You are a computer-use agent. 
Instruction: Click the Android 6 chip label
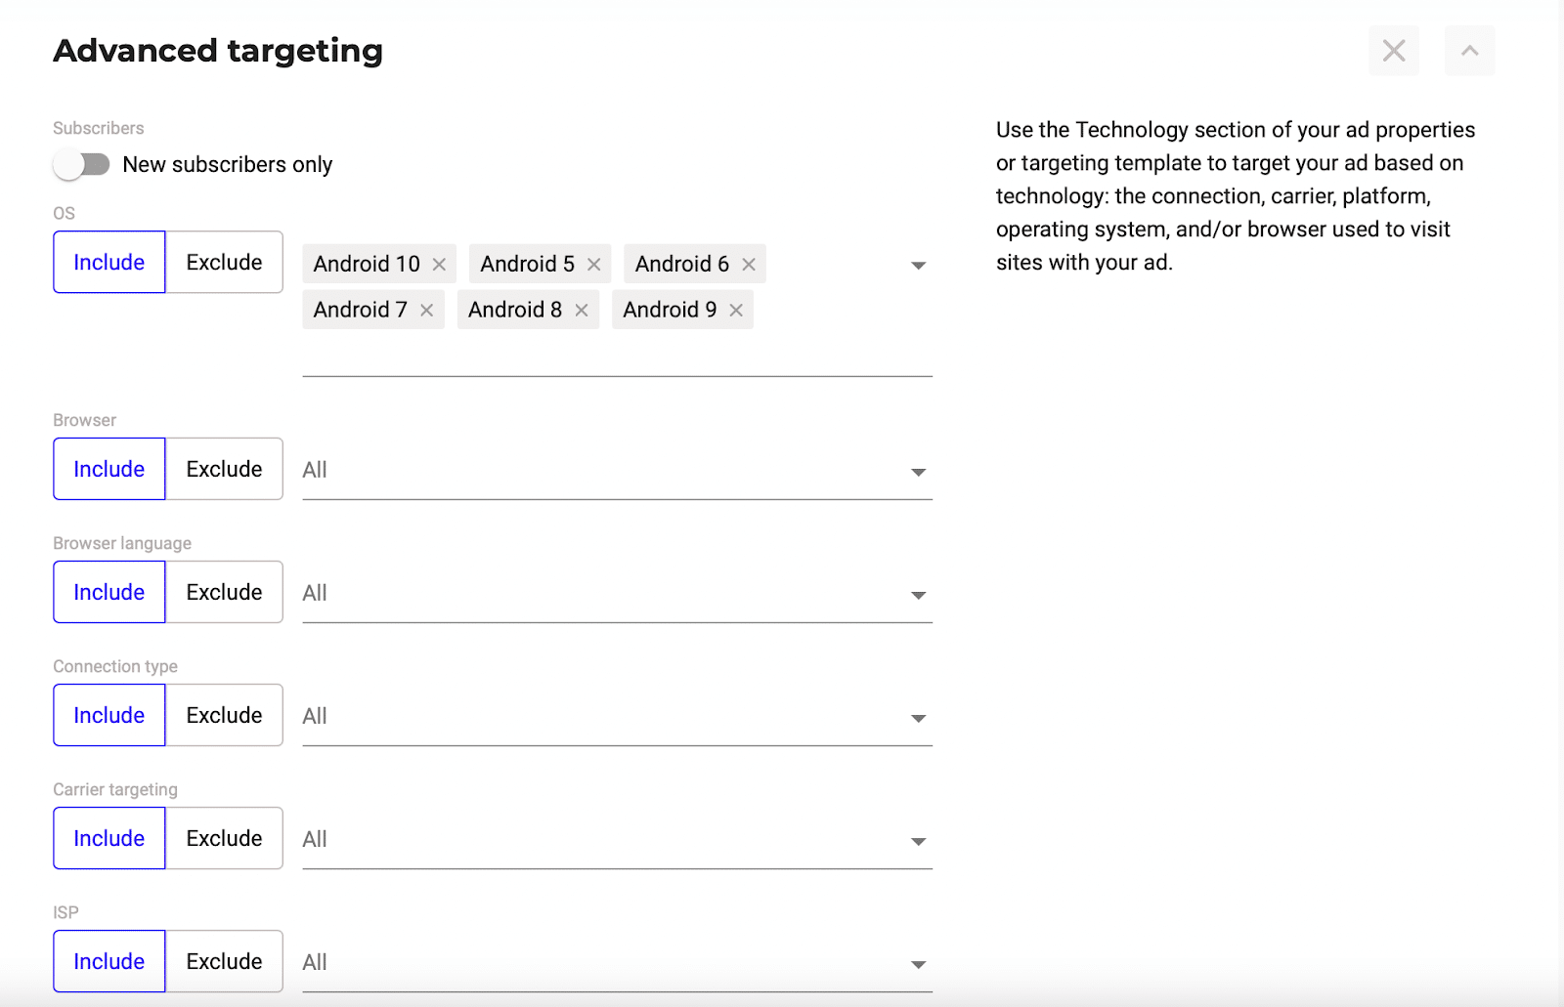(x=682, y=264)
